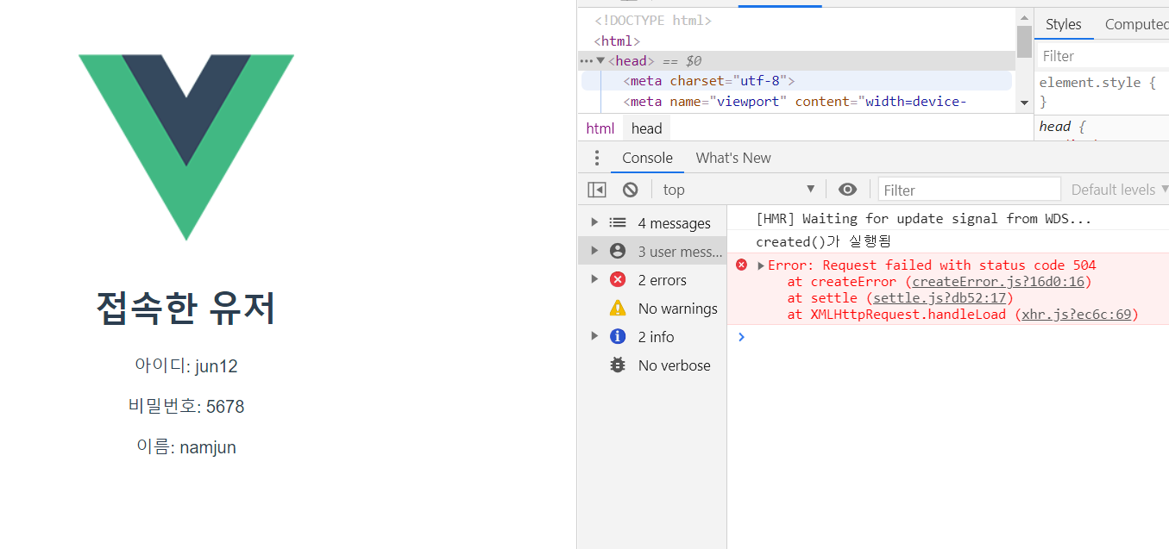This screenshot has height=549, width=1169.
Task: Open the top JavaScript context dropdown
Action: [739, 190]
